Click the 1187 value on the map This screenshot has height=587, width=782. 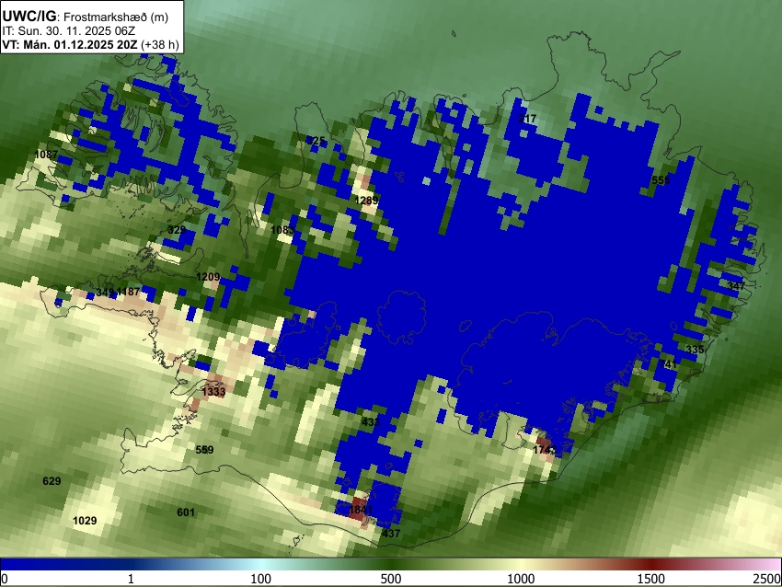tap(128, 292)
